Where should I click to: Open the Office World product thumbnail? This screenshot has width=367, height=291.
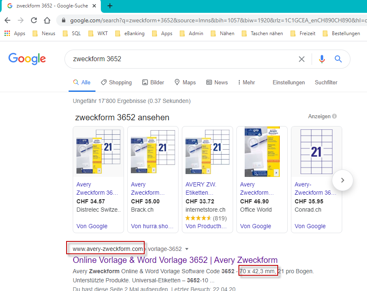pyautogui.click(x=262, y=152)
